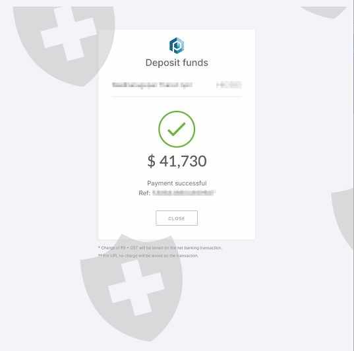This screenshot has height=351, width=354.
Task: Click the tick mark inside the green circle
Action: pyautogui.click(x=177, y=129)
